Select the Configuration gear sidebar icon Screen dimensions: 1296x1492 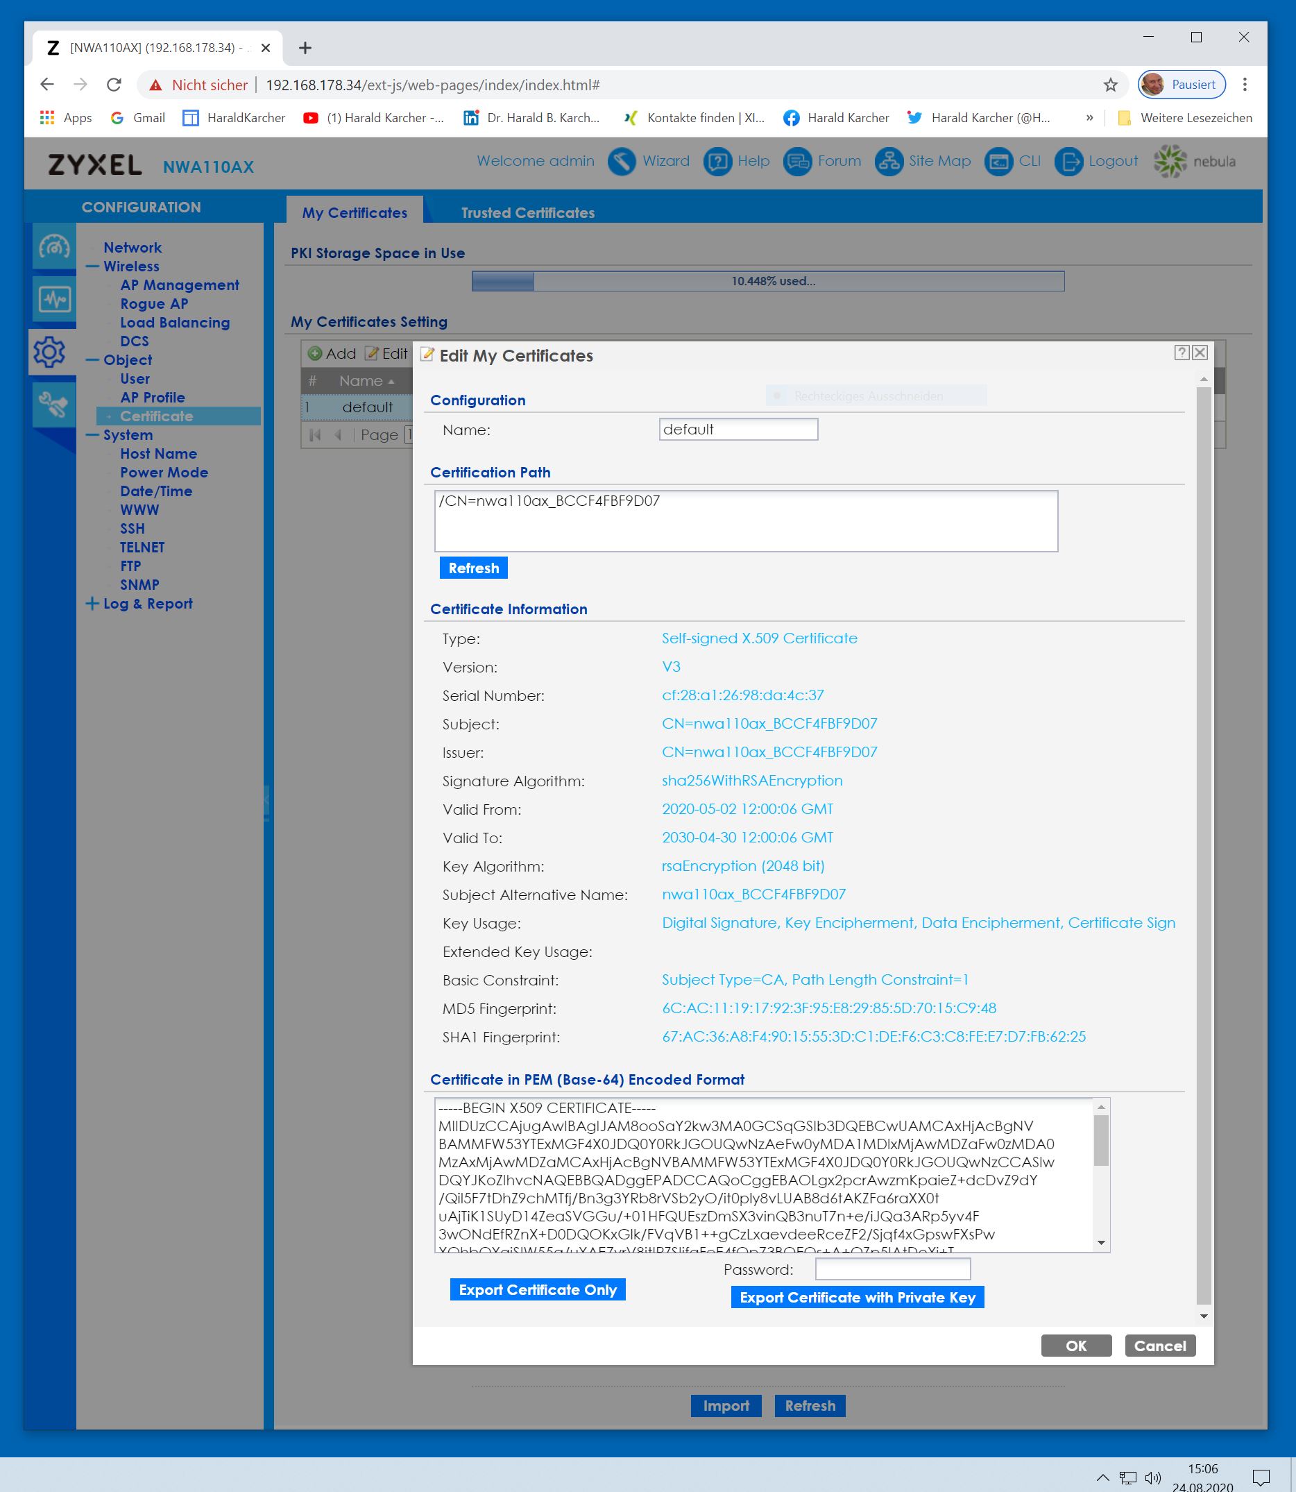(51, 351)
